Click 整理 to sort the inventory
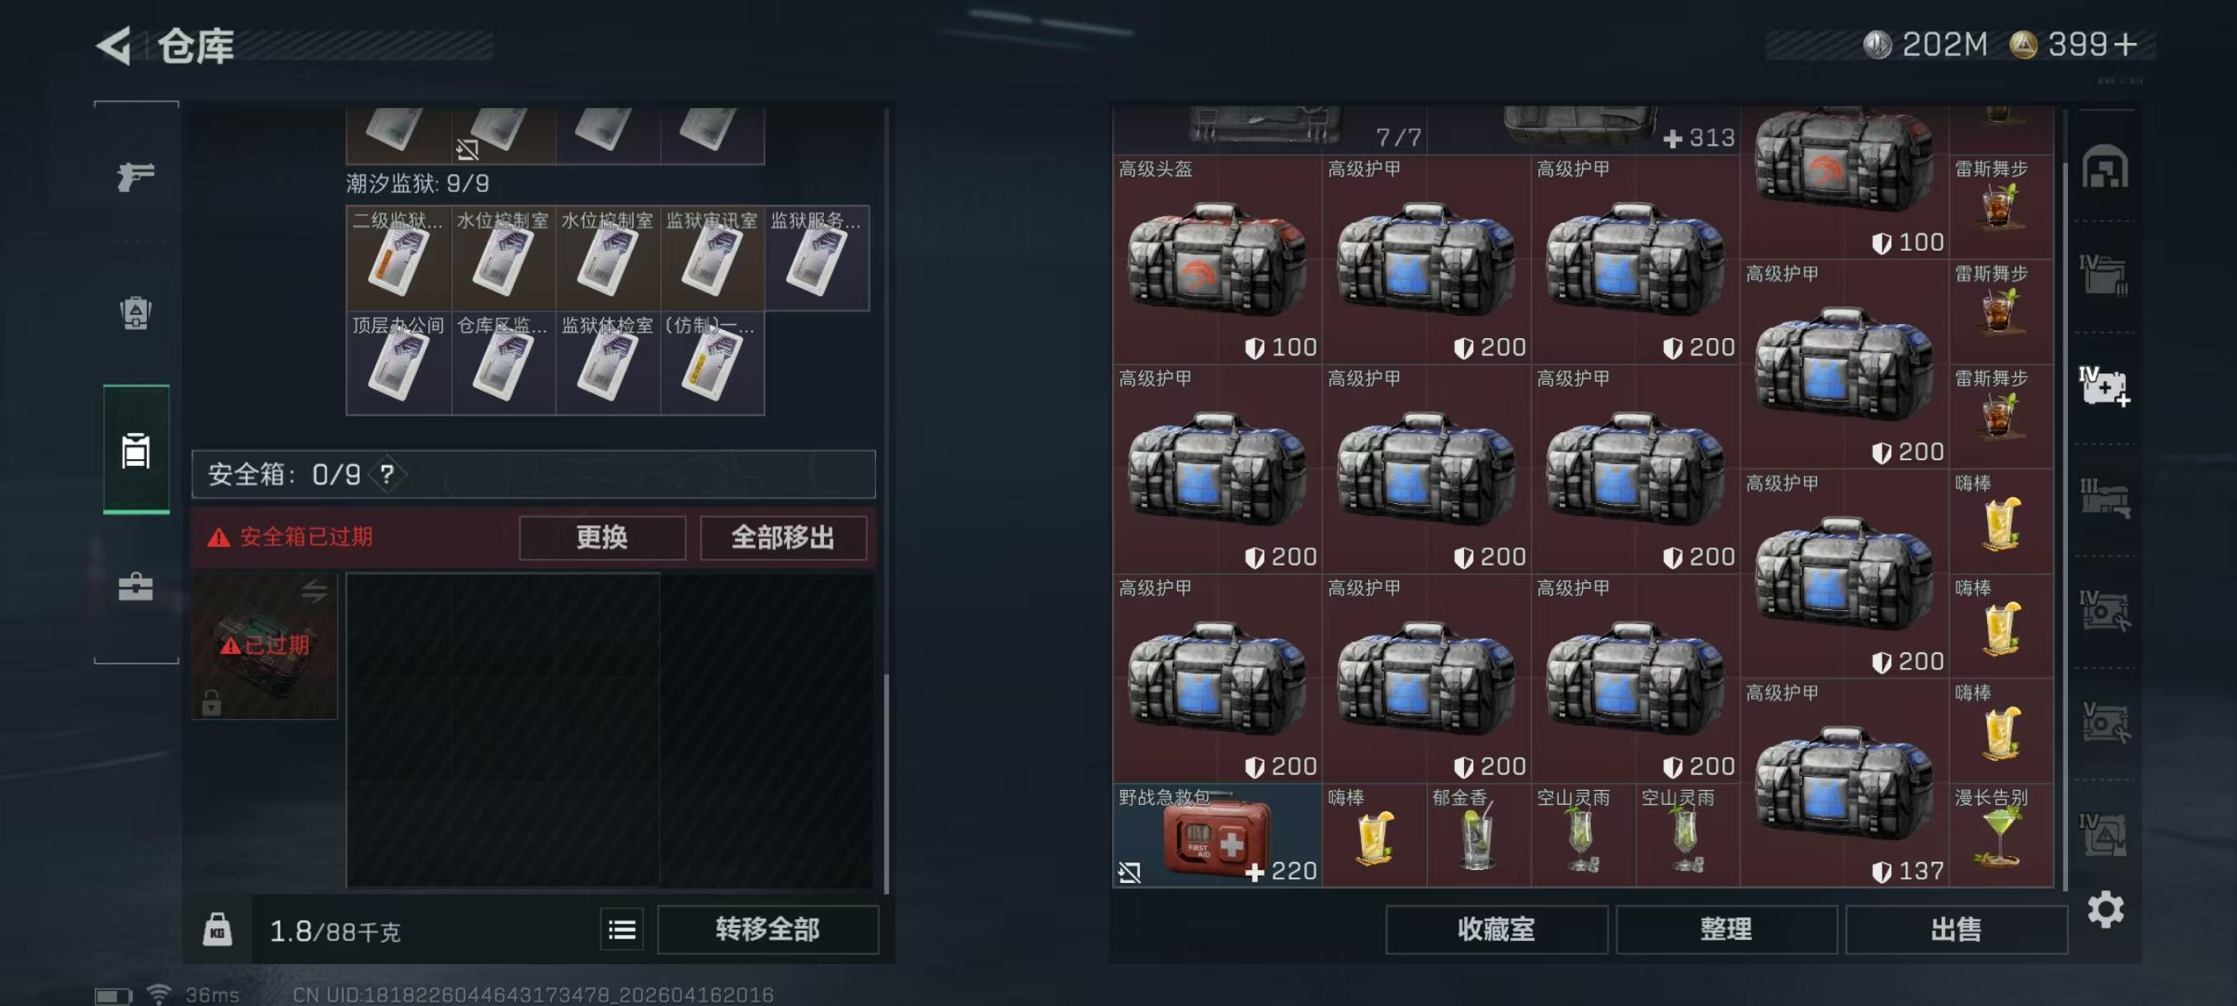 coord(1726,929)
